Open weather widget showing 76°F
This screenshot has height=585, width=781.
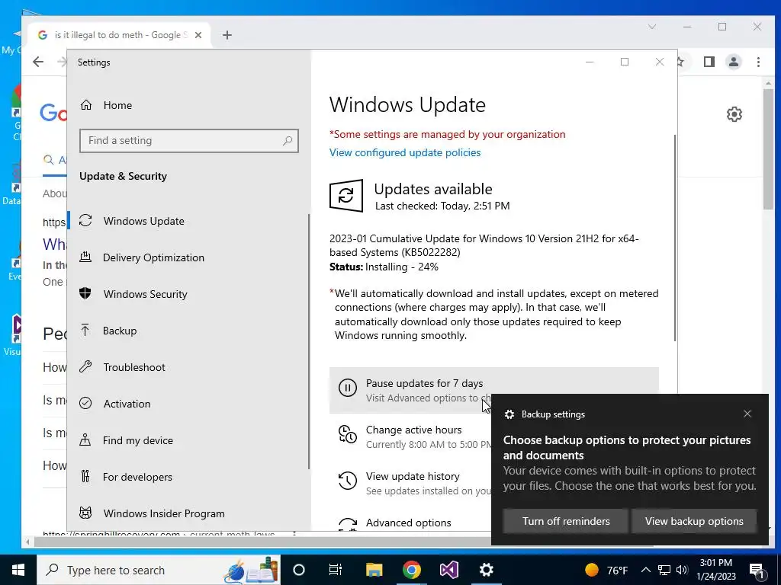click(606, 570)
